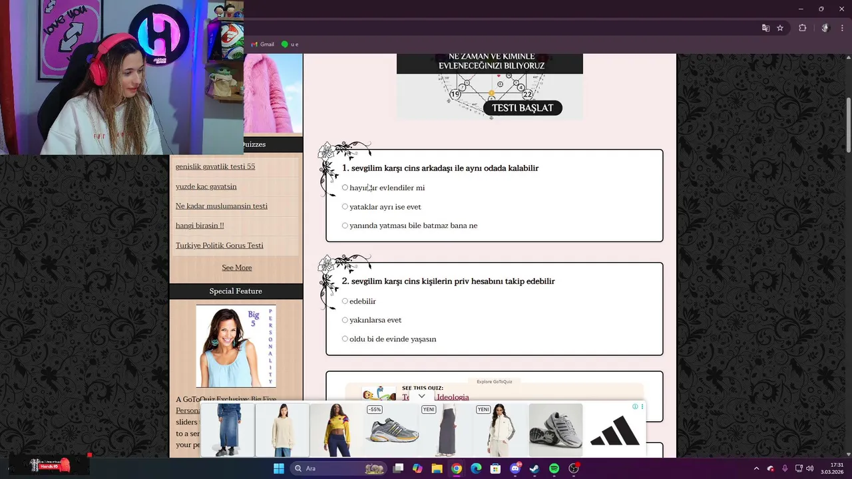The image size is (852, 479).
Task: Open the volume speaker tray icon
Action: (810, 468)
